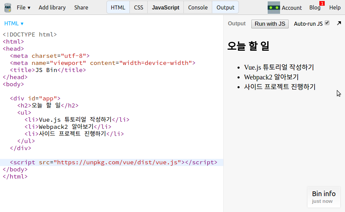
Task: Switch on the JavaScript panel
Action: pyautogui.click(x=166, y=7)
